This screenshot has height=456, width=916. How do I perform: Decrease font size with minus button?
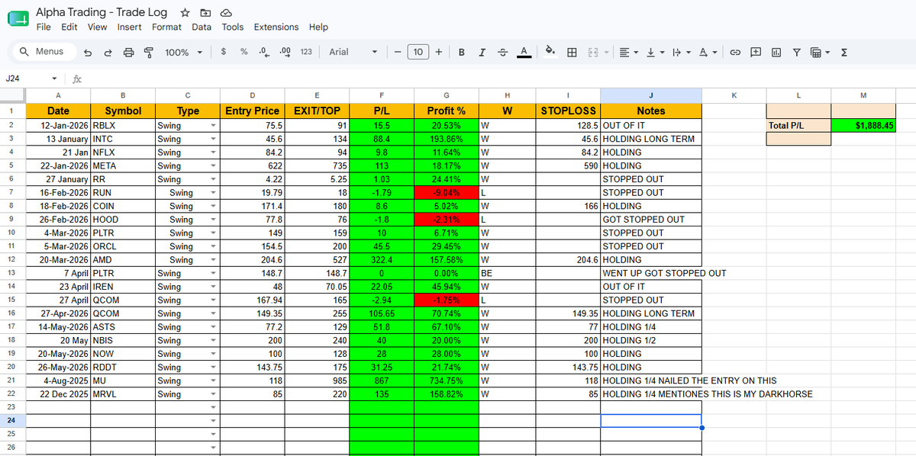pos(398,52)
